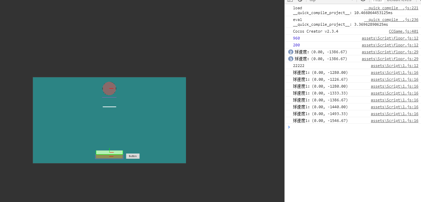This screenshot has width=421, height=202.
Task: Open floor.js:29 link on the row repeated 2 times
Action: point(390,52)
